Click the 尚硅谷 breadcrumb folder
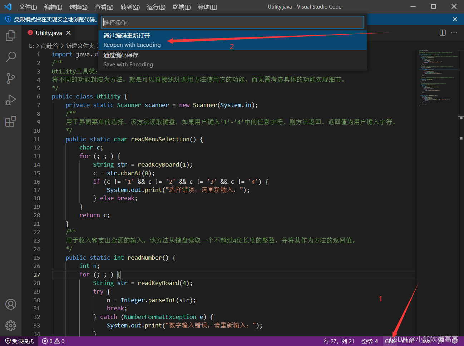This screenshot has width=464, height=346. [50, 46]
